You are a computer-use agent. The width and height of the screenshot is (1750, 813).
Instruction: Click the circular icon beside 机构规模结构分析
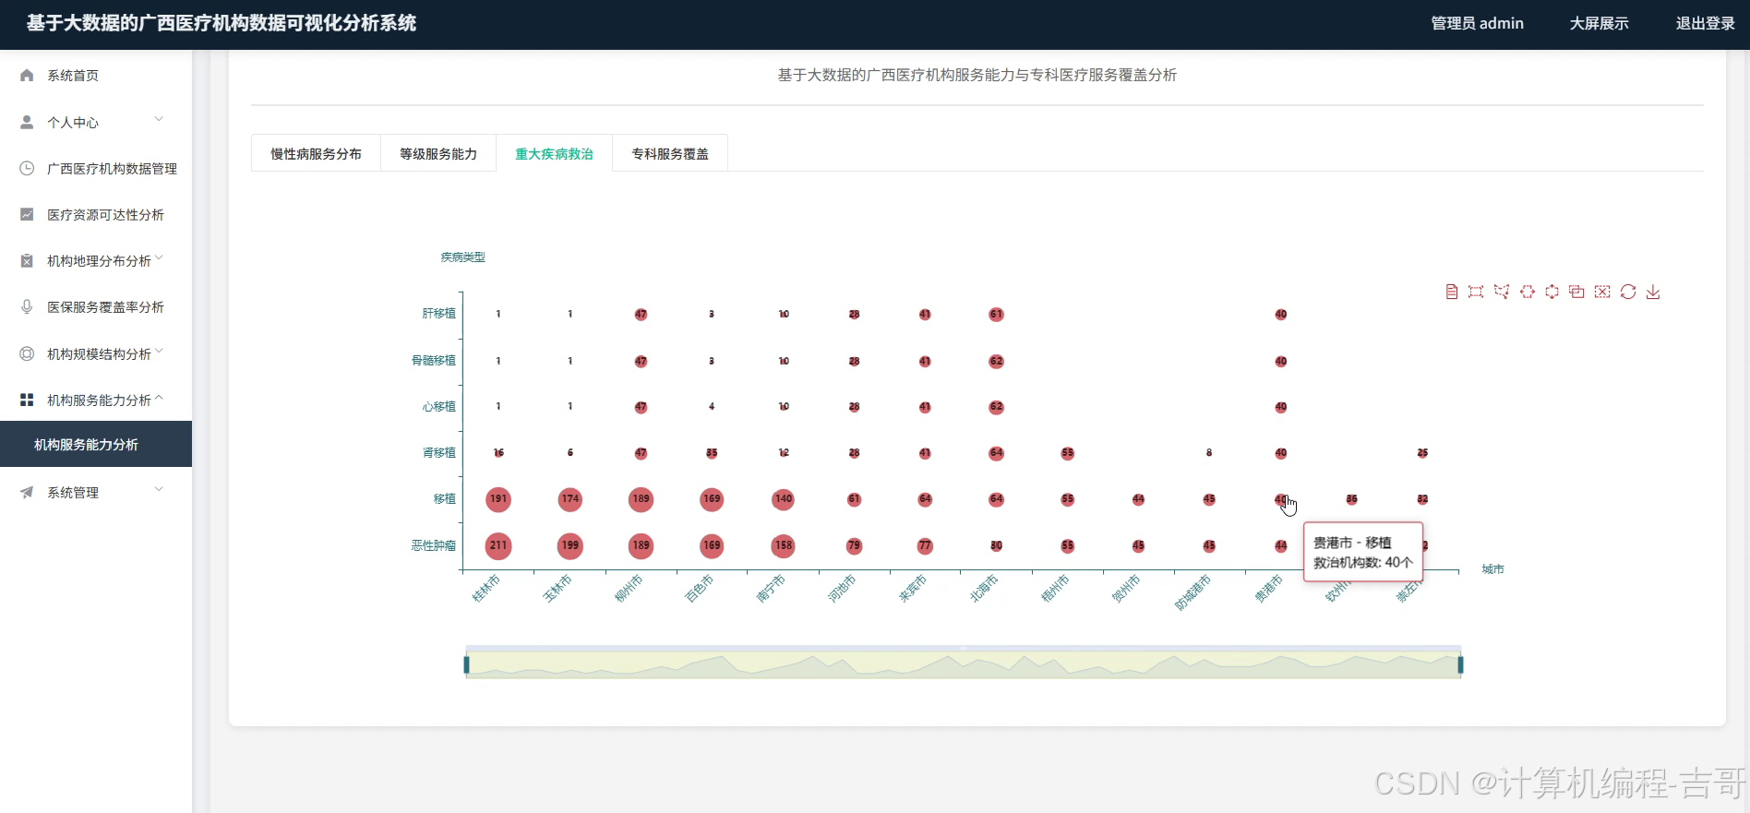pyautogui.click(x=27, y=353)
